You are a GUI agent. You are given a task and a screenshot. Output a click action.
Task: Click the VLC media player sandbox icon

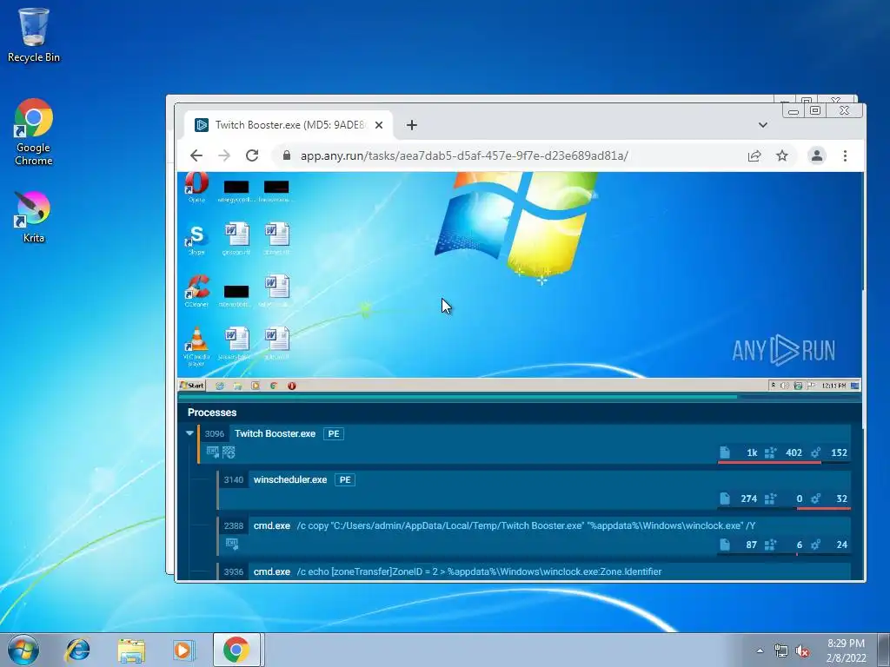click(x=196, y=346)
